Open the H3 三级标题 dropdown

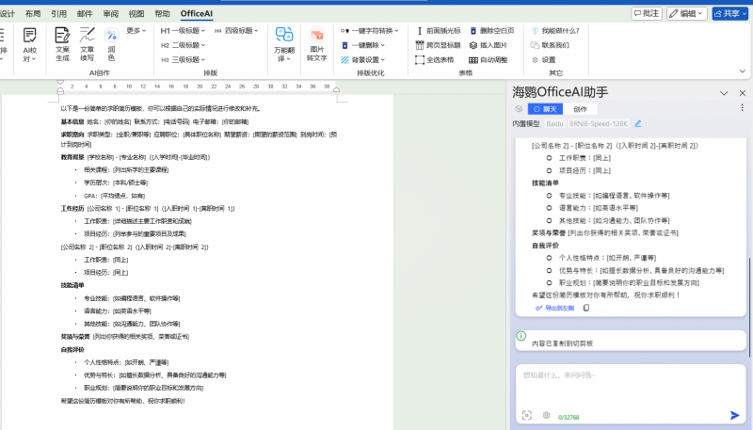(x=183, y=60)
